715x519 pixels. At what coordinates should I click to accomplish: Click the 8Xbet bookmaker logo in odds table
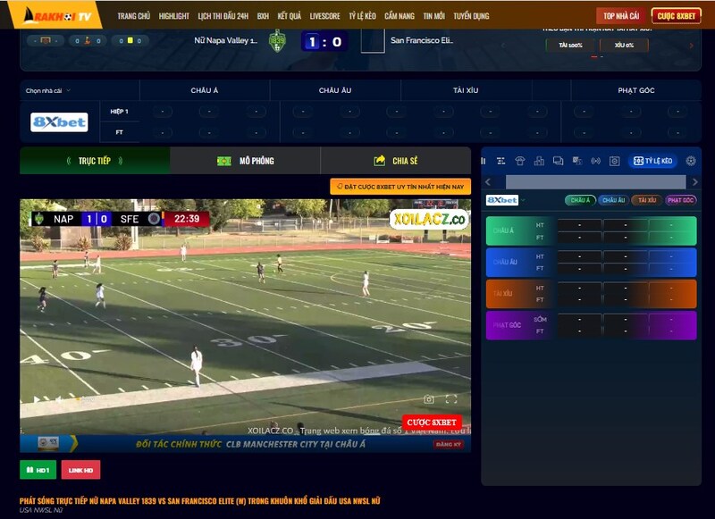pos(59,122)
